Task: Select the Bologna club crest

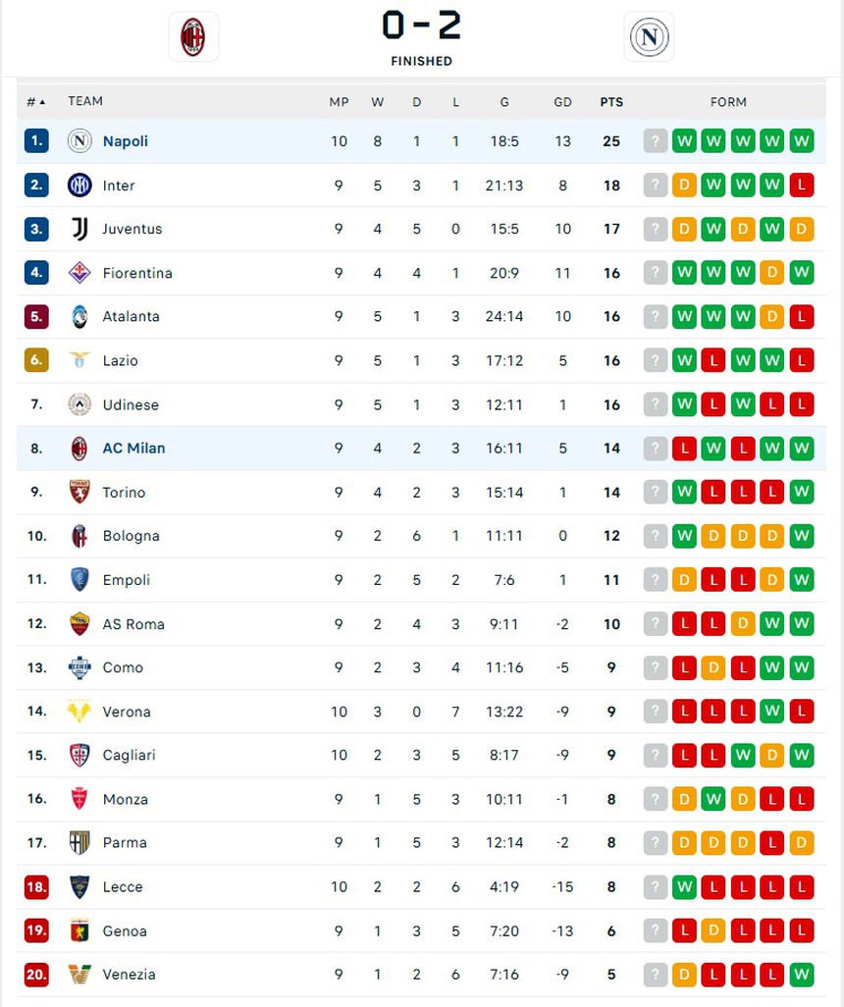Action: [79, 536]
